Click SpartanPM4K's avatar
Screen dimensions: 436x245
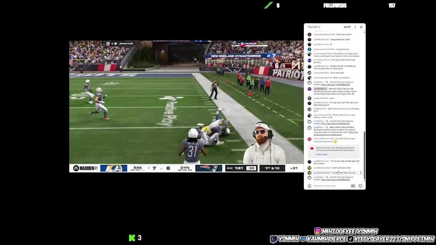309,98
